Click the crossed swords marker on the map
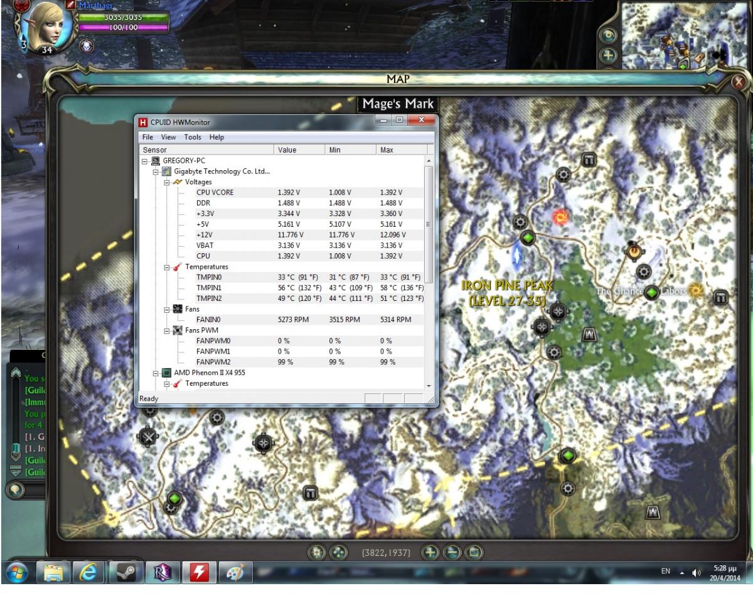The height and width of the screenshot is (603, 753). (x=148, y=436)
